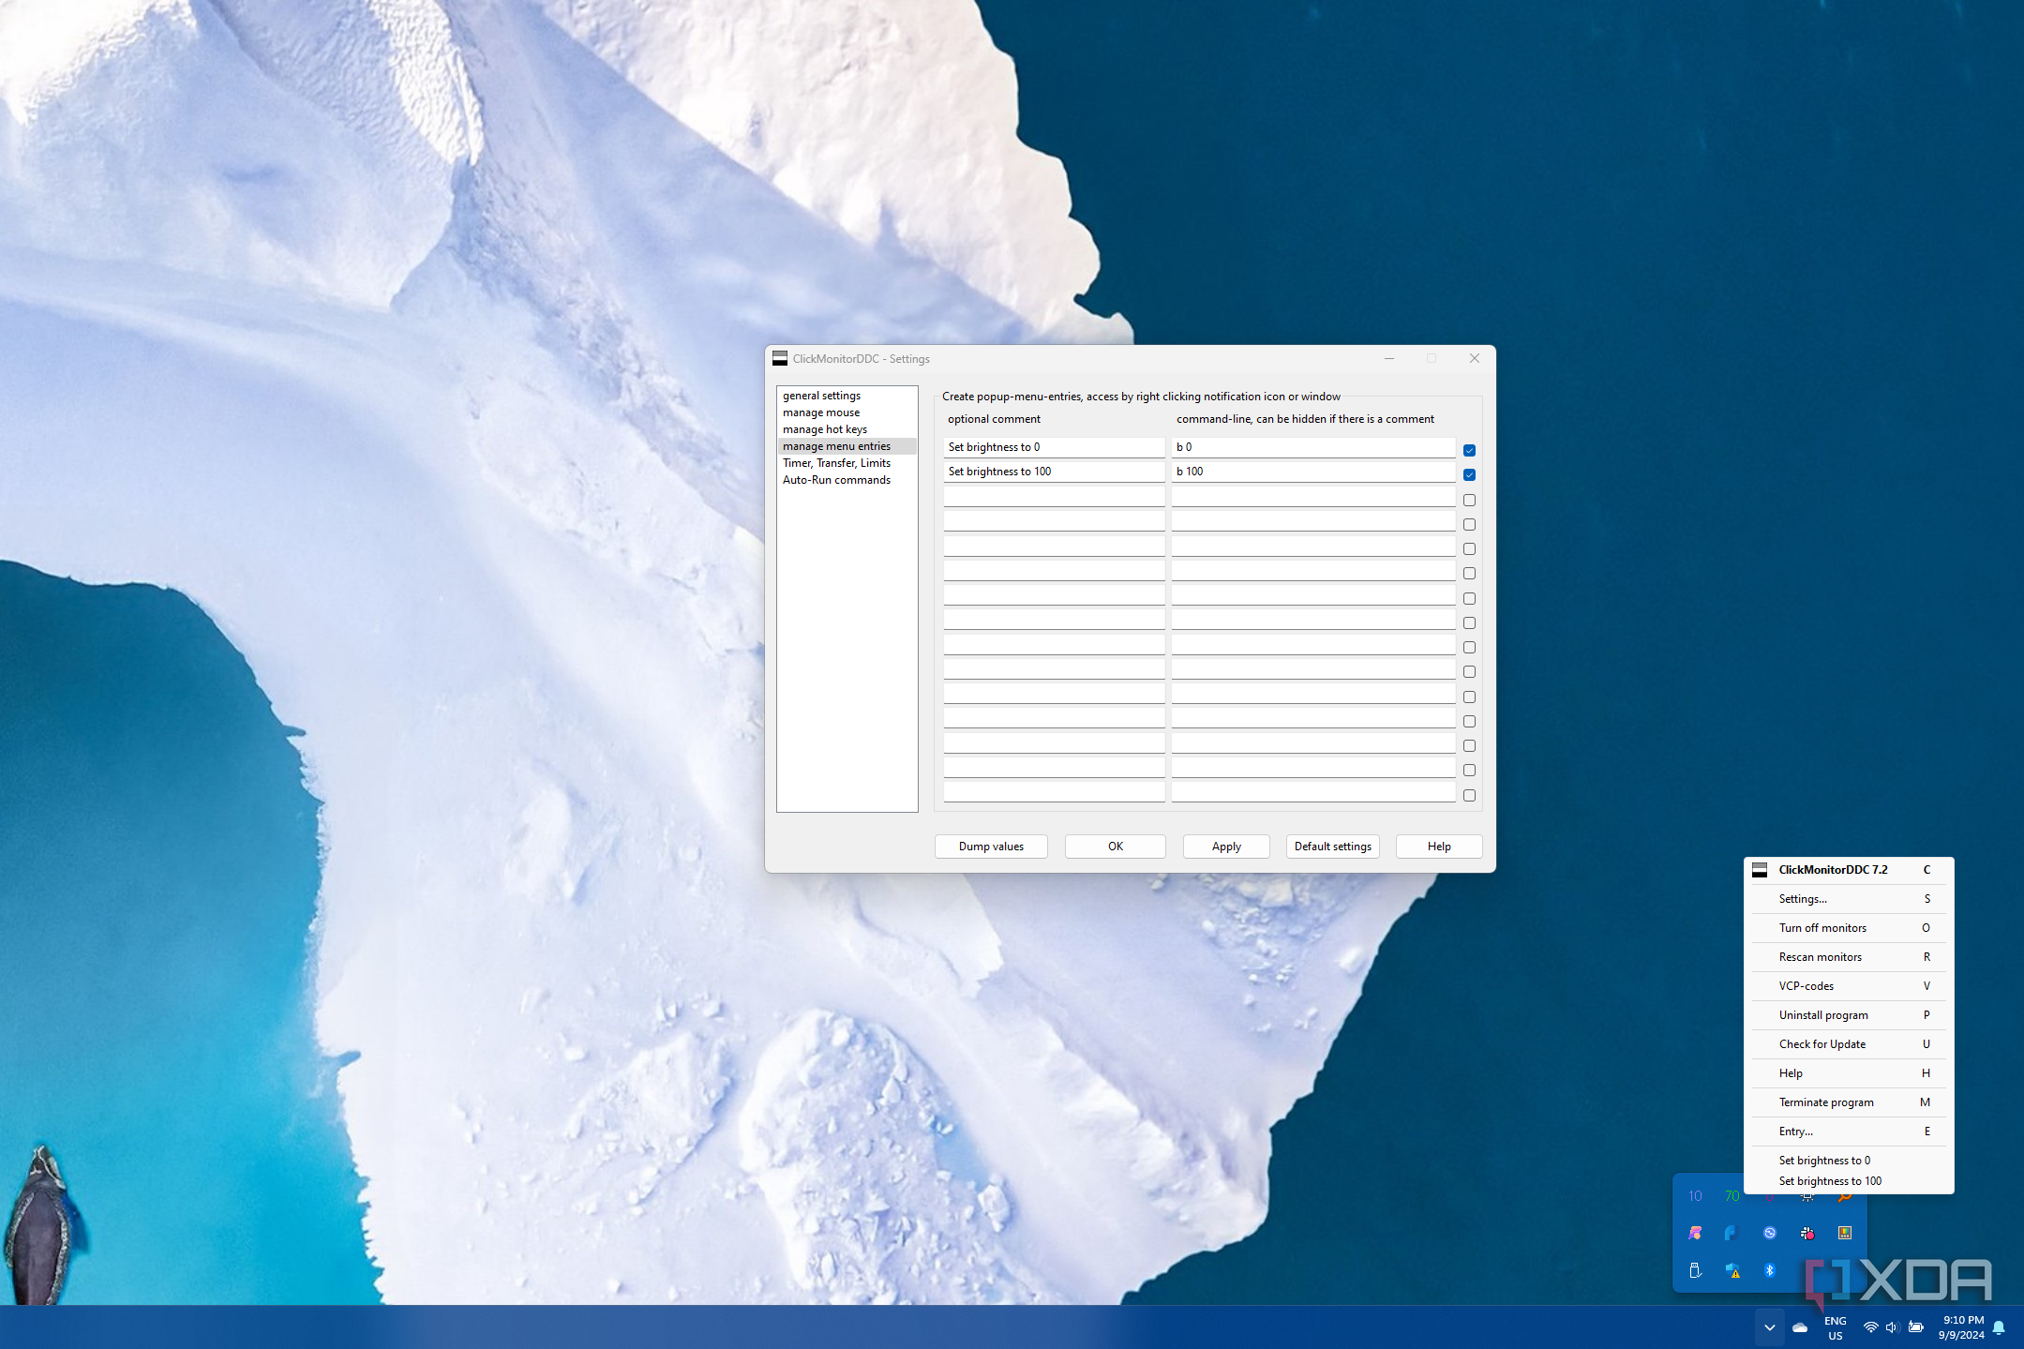Open the 9:10 PM clock and date
This screenshot has height=1349, width=2024.
(1961, 1327)
